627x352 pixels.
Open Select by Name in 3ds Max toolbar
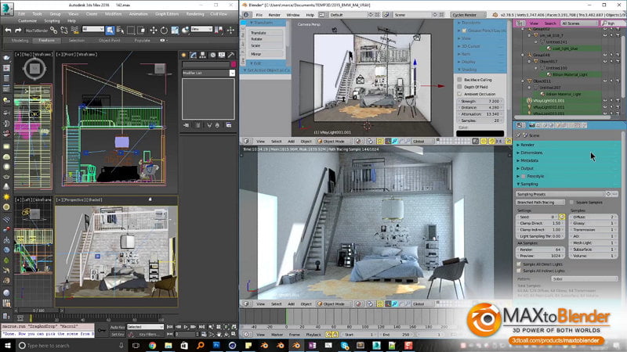click(x=121, y=31)
